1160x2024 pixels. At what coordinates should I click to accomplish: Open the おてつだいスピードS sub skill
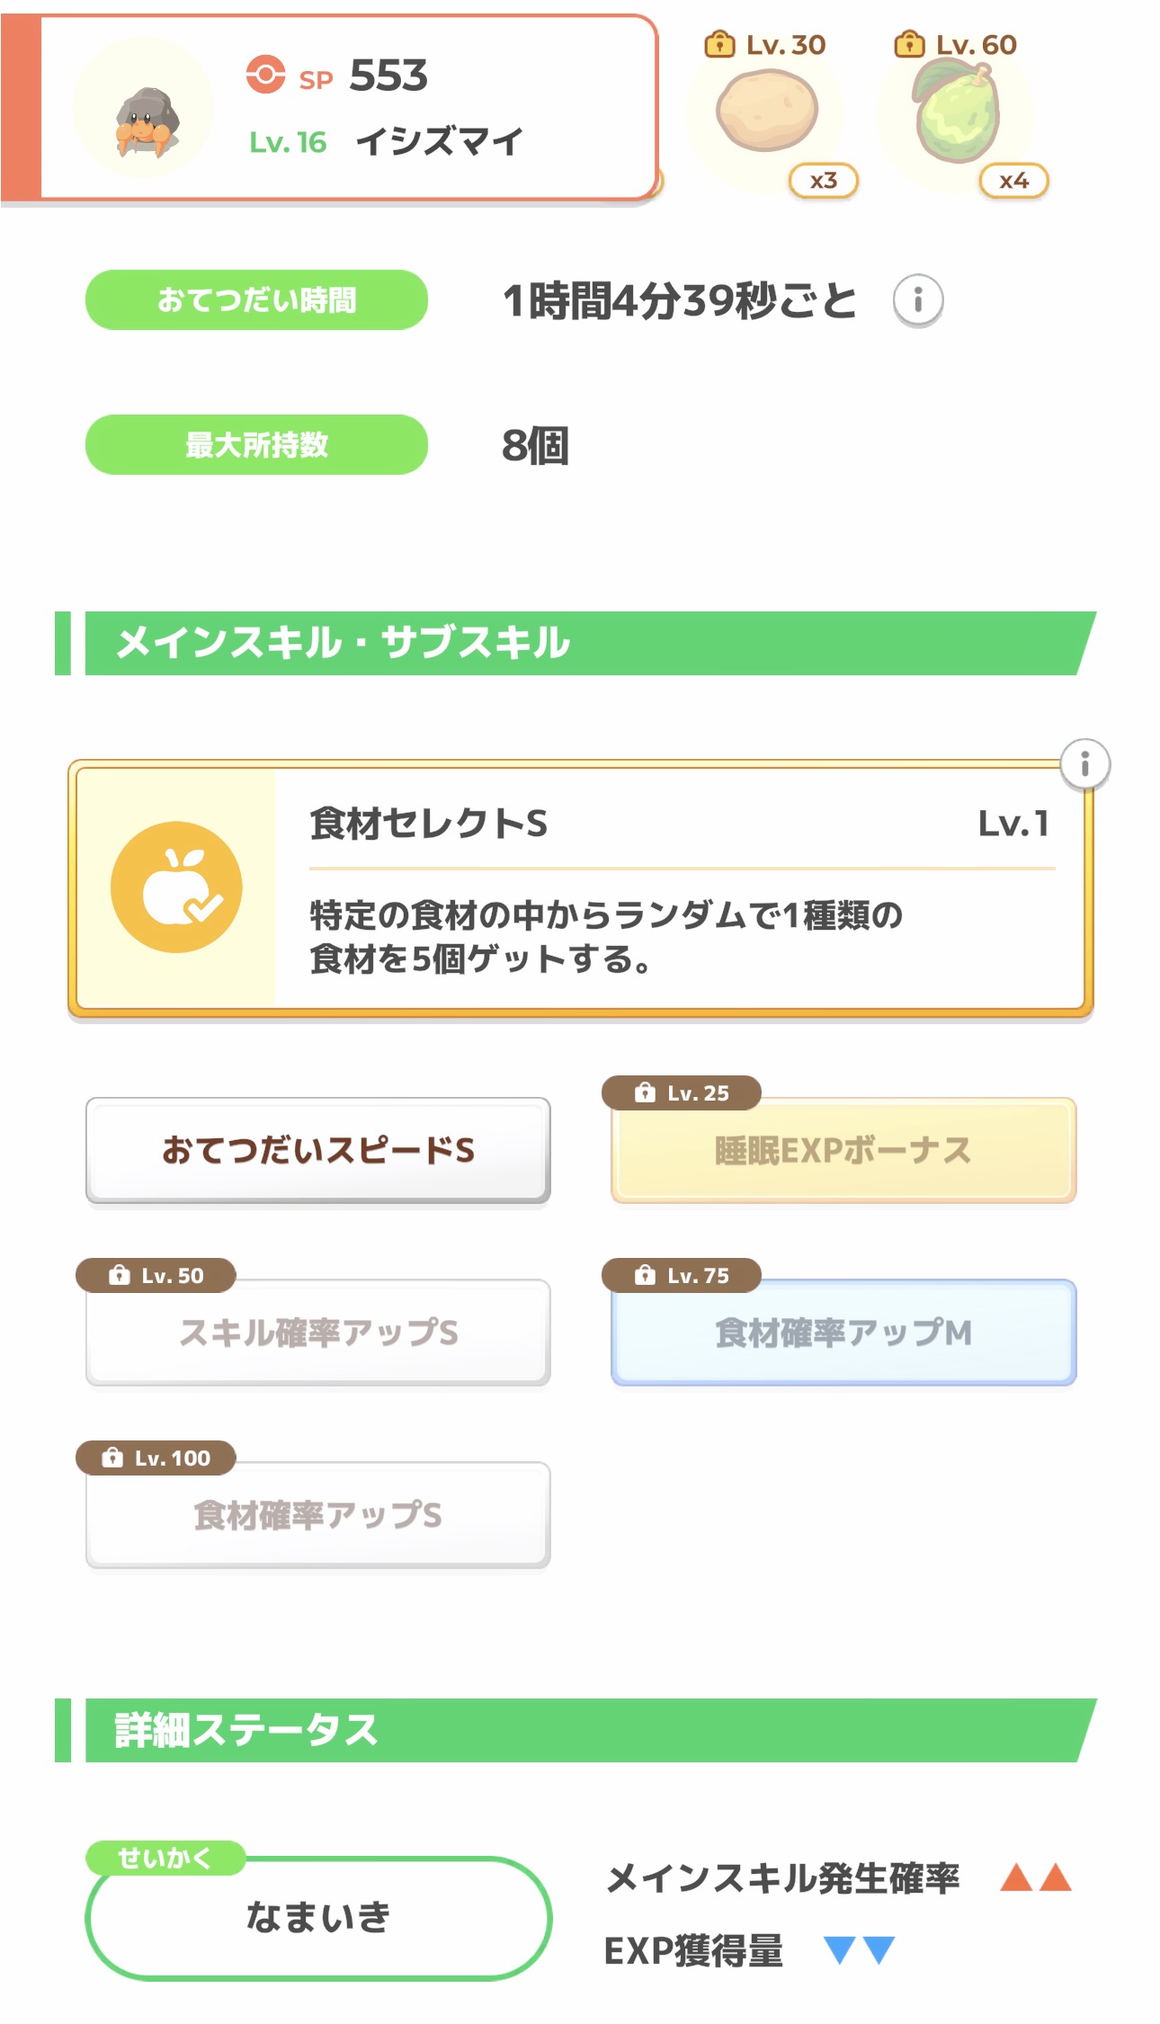coord(317,1150)
